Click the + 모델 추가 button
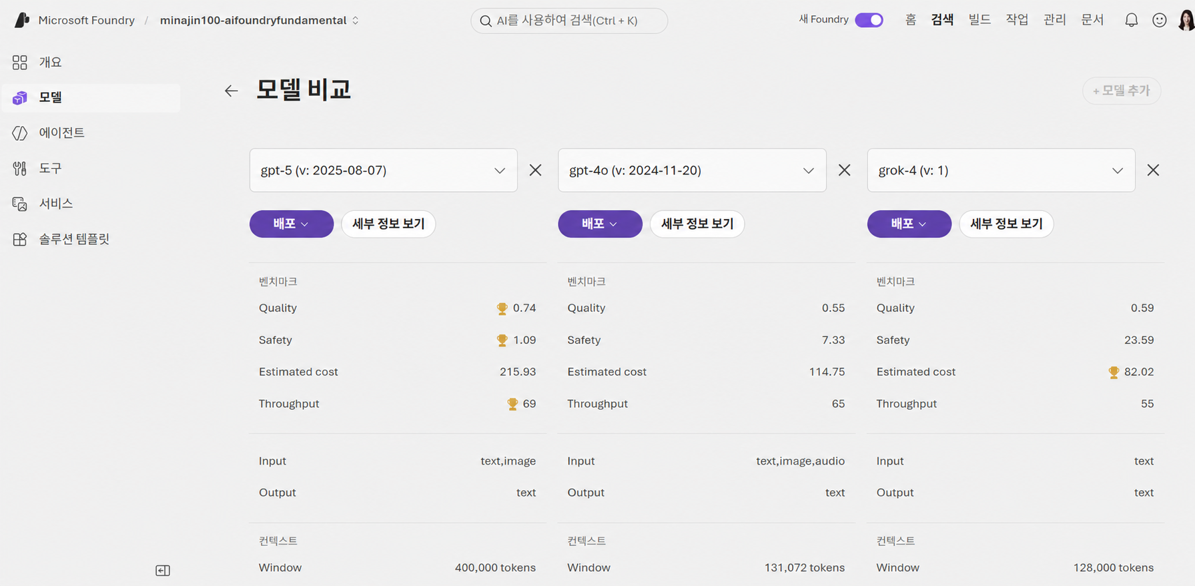Viewport: 1195px width, 586px height. (x=1121, y=91)
